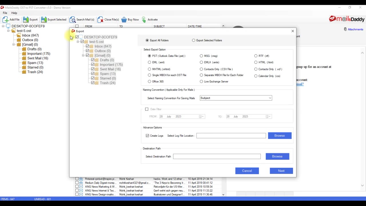Click the mail list scroll-down arrow
The width and height of the screenshot is (366, 206).
coord(223,195)
